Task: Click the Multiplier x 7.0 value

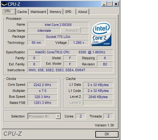Action: 43,91
